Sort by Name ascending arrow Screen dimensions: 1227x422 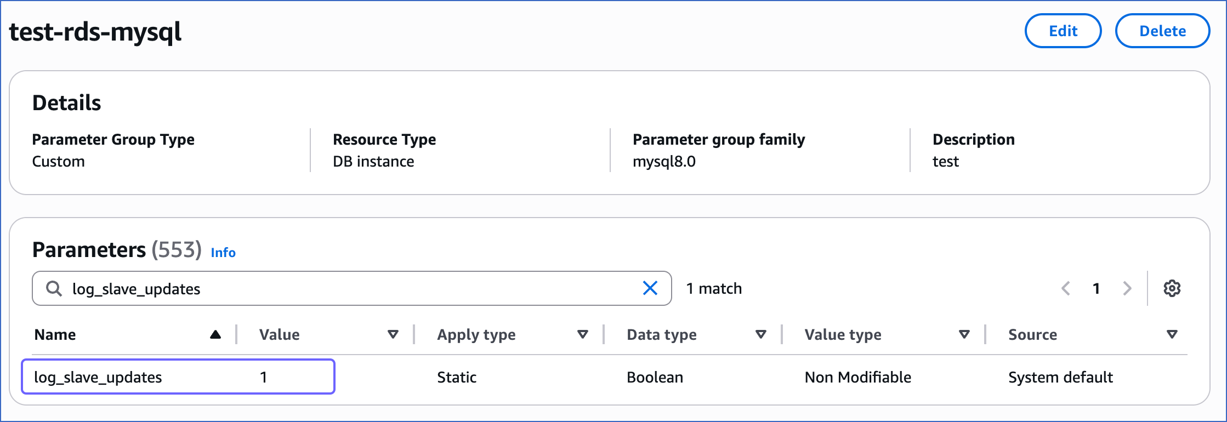pyautogui.click(x=215, y=334)
